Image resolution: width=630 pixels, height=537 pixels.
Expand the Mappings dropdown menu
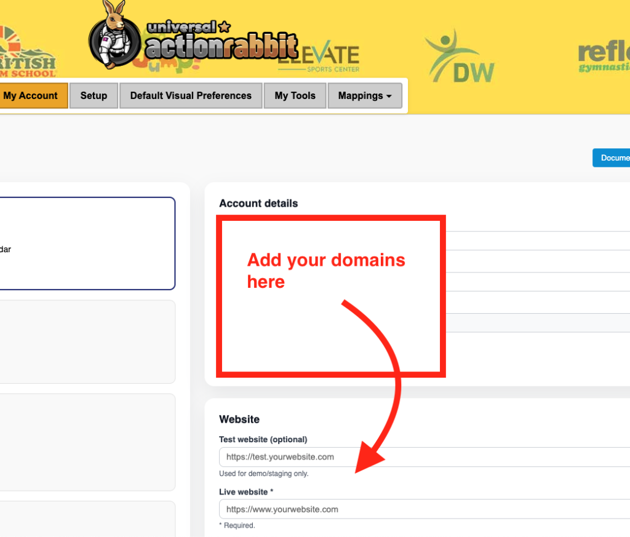pos(365,96)
